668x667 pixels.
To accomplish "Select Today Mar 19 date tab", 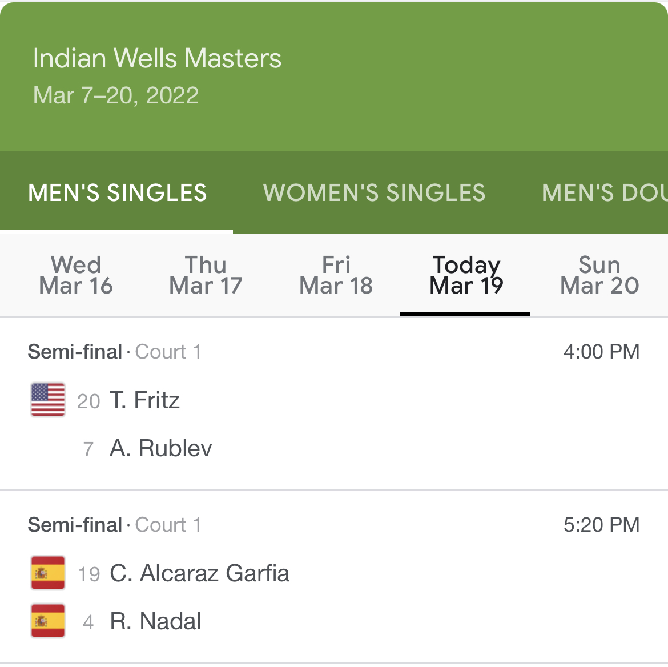I will pyautogui.click(x=466, y=275).
